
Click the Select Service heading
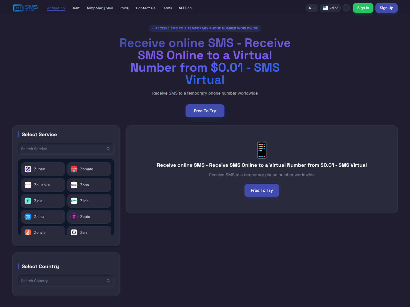click(39, 134)
